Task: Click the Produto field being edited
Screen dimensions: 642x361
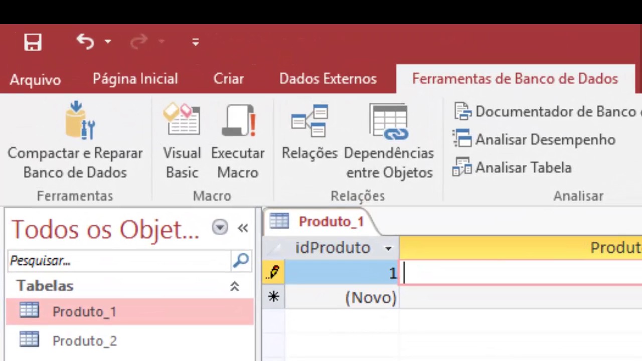Action: [x=521, y=273]
